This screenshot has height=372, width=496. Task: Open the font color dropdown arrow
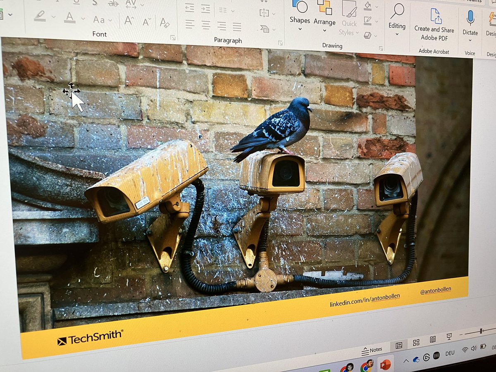pos(83,19)
